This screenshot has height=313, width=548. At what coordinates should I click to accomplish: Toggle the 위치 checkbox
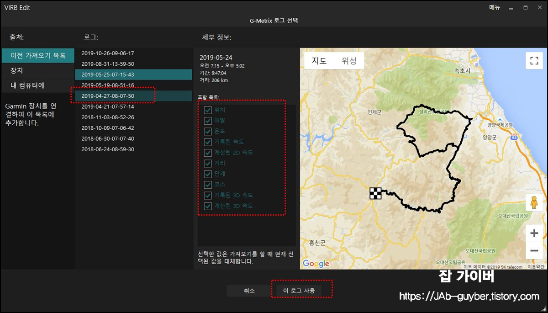point(208,110)
